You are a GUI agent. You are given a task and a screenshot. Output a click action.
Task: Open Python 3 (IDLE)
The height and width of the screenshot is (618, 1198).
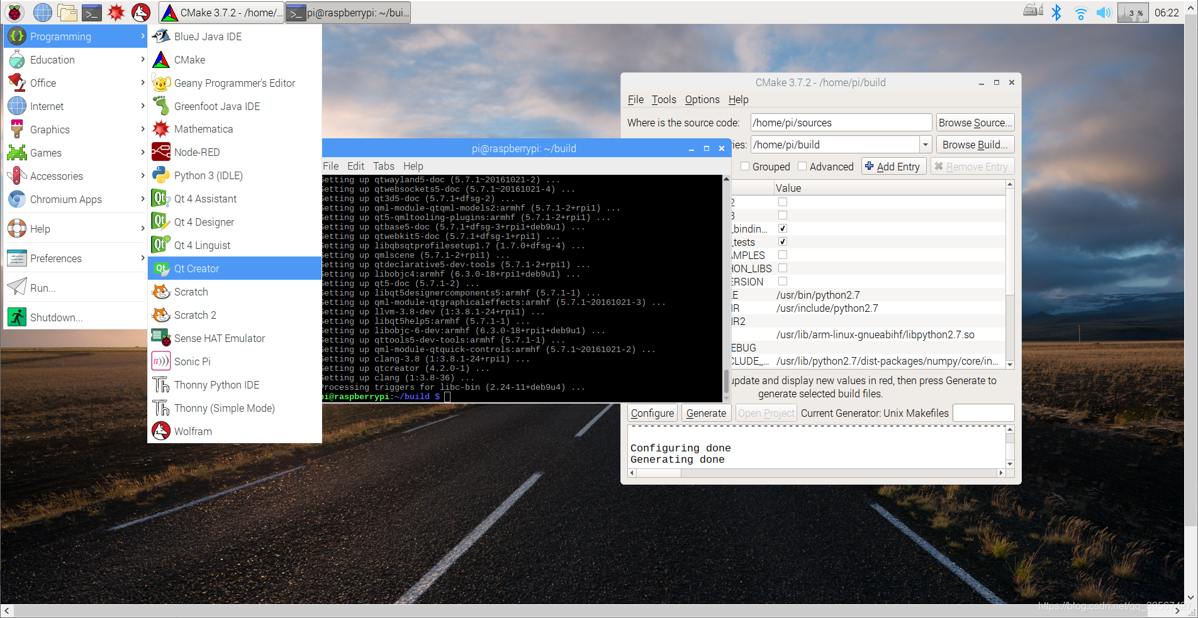(x=235, y=175)
